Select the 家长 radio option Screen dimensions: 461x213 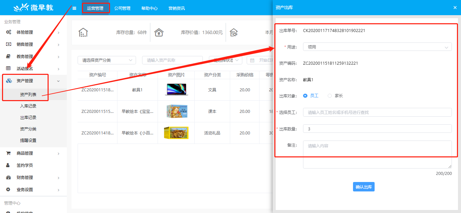point(335,96)
